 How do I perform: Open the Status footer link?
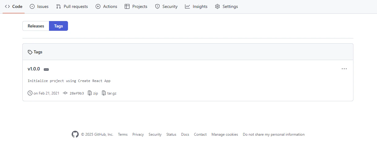point(171,134)
